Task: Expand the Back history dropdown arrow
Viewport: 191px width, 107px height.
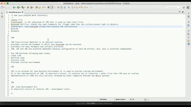Action: click(87, 7)
